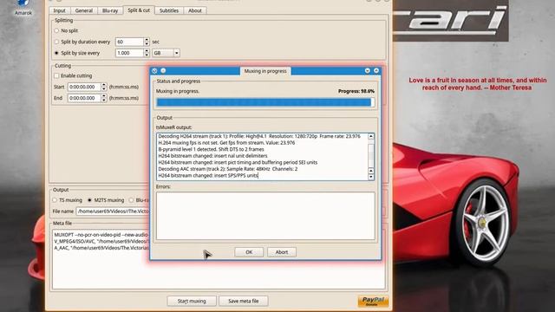Click the output File name field

(113, 211)
